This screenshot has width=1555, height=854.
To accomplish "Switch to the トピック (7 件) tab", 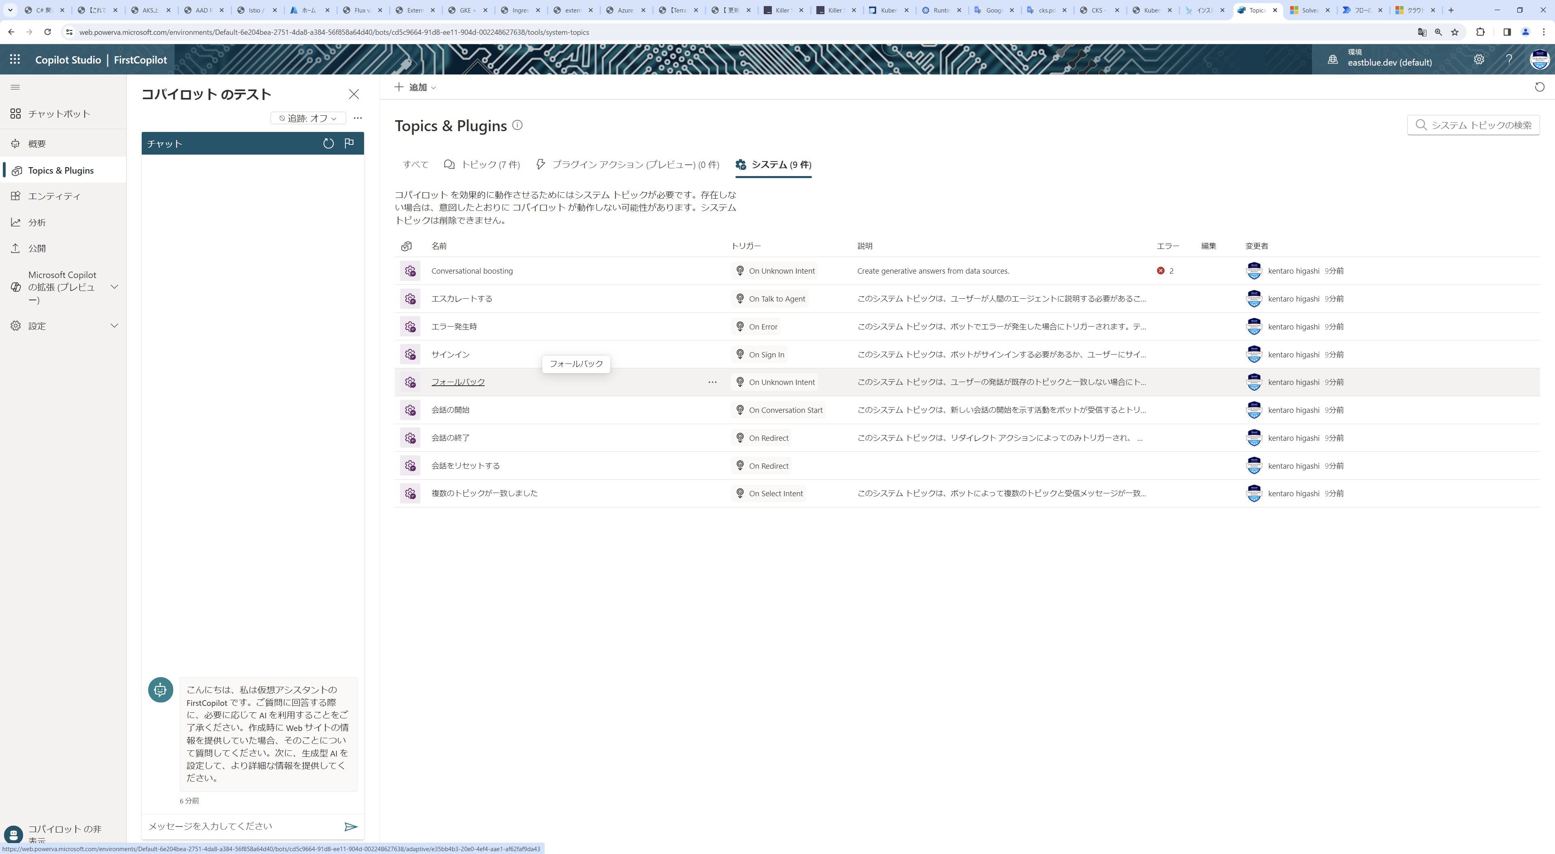I will [x=482, y=164].
